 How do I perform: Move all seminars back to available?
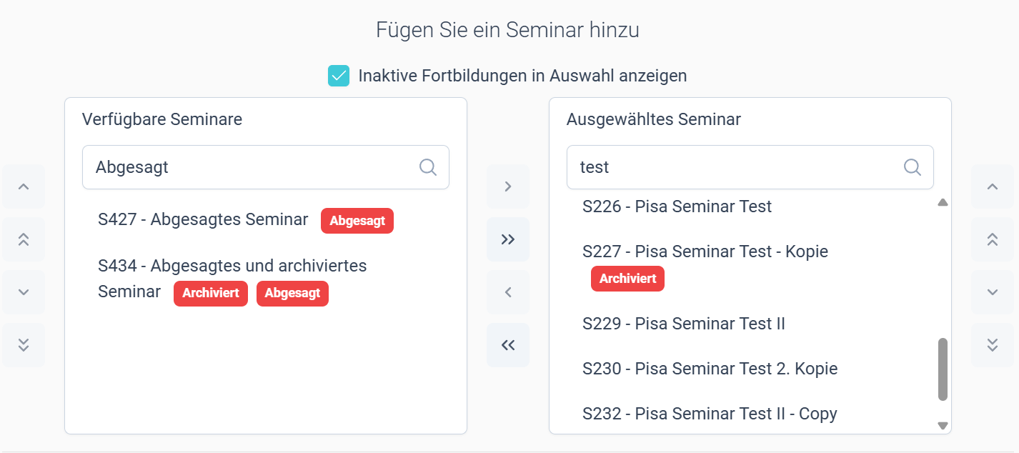tap(508, 345)
